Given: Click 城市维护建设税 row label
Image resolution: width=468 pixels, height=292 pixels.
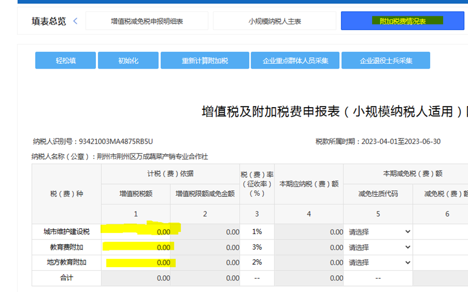Looking at the screenshot, I should tap(67, 232).
